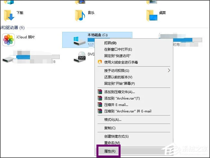
Task: Click the usage bar of right-side drive
Action: [x=180, y=40]
